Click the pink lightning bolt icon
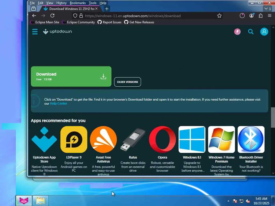The height and width of the screenshot is (206, 275). point(237,32)
